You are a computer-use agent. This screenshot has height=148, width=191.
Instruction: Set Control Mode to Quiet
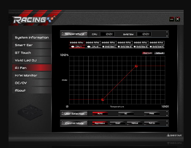click(117, 123)
